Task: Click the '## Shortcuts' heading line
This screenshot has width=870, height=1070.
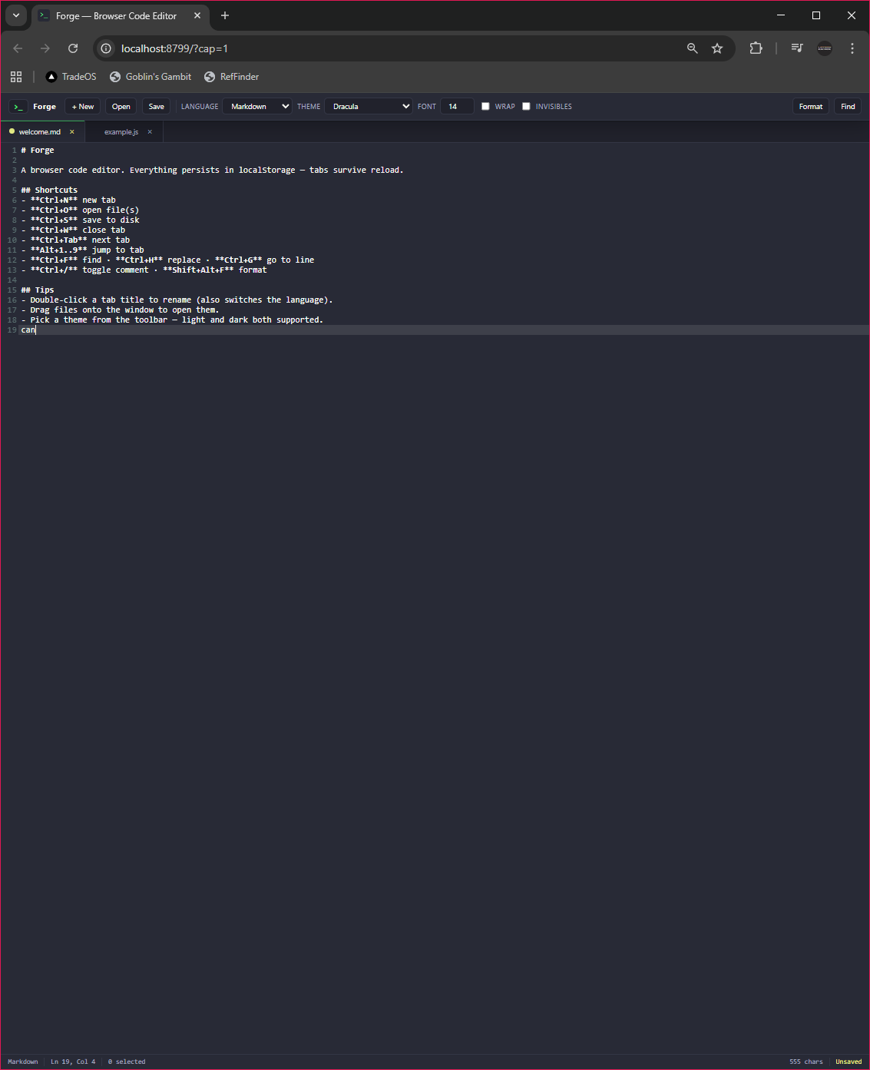Action: (x=49, y=190)
